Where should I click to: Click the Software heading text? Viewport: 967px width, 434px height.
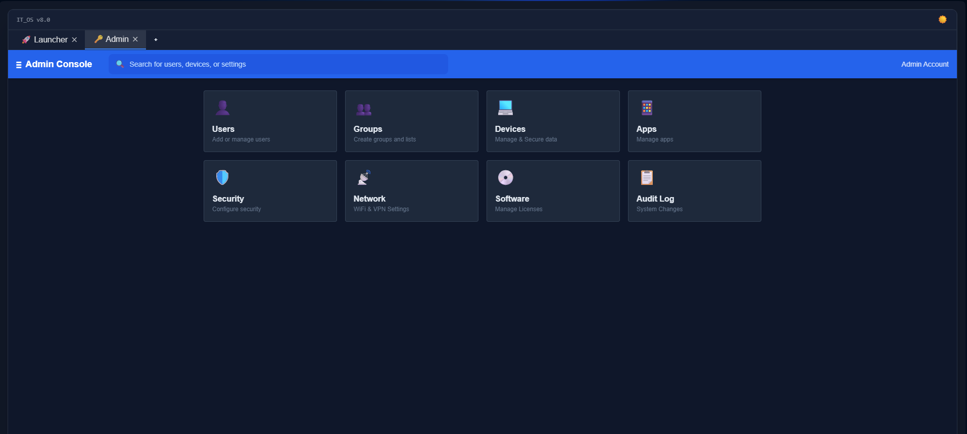tap(512, 199)
